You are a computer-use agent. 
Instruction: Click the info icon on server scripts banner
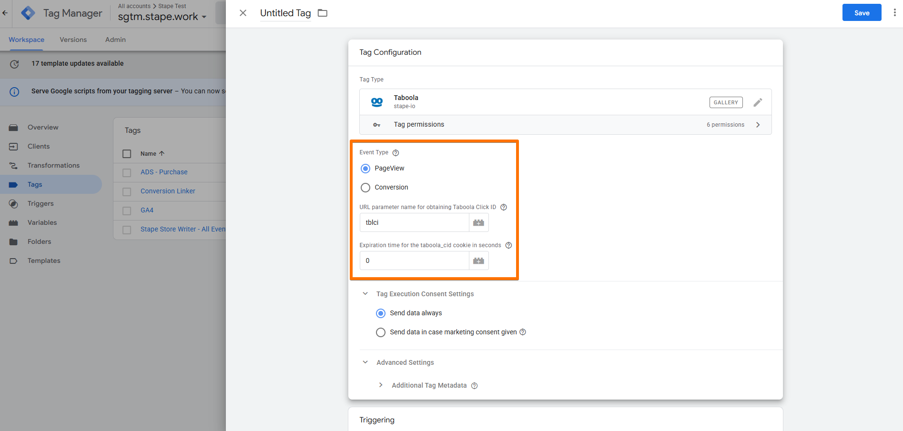(x=14, y=91)
